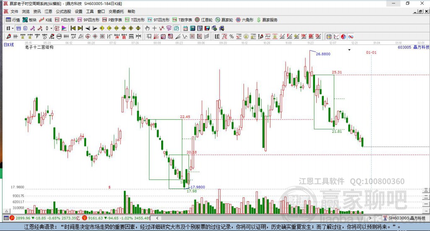
Task: Click the 板块 toolbar button
Action: coord(30,20)
